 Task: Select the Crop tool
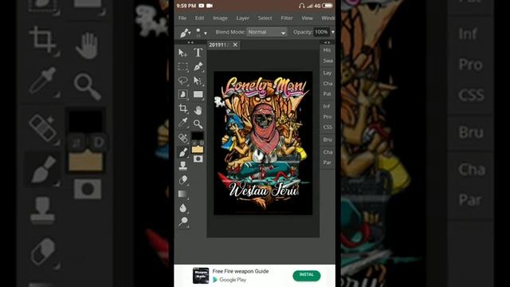183,108
